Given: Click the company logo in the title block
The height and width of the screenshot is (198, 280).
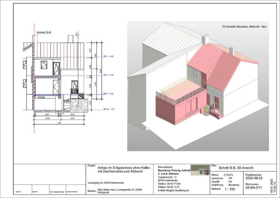Looking at the screenshot, I should coord(200,170).
